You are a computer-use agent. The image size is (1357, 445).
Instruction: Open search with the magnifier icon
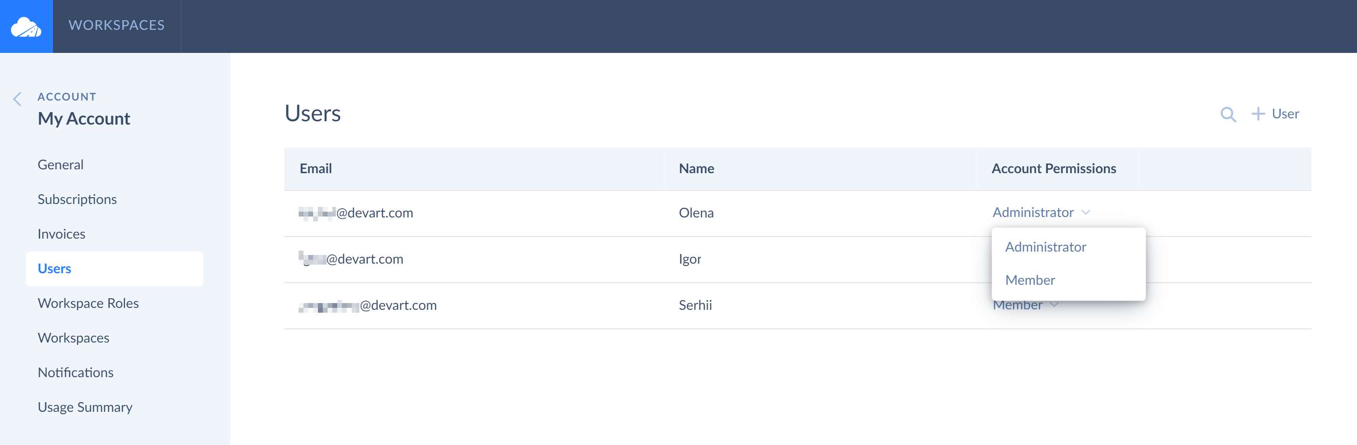click(x=1228, y=114)
